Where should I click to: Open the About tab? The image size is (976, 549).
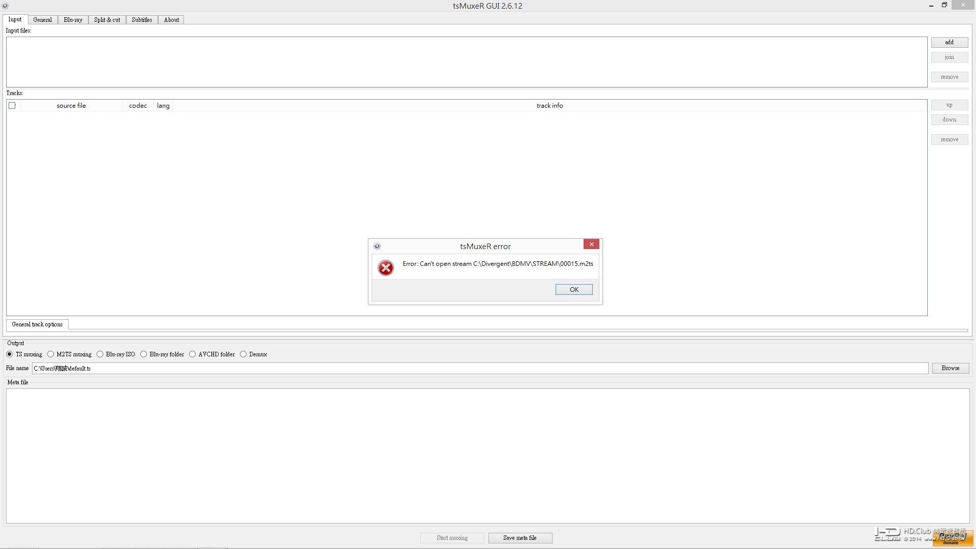pyautogui.click(x=171, y=20)
